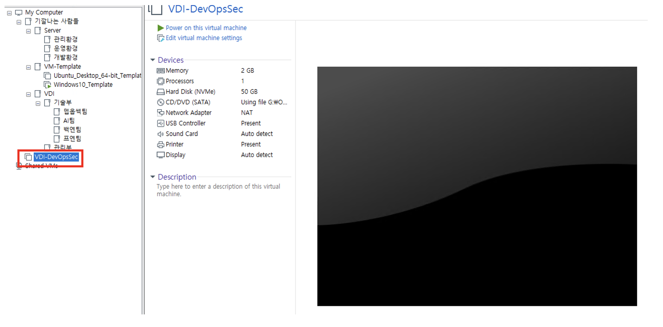Select Windows10_Template in the library tree

[83, 85]
